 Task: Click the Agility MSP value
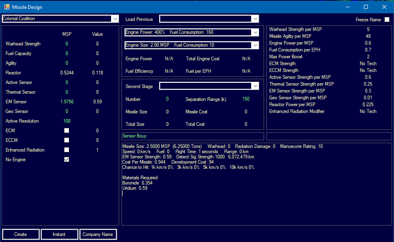67,63
